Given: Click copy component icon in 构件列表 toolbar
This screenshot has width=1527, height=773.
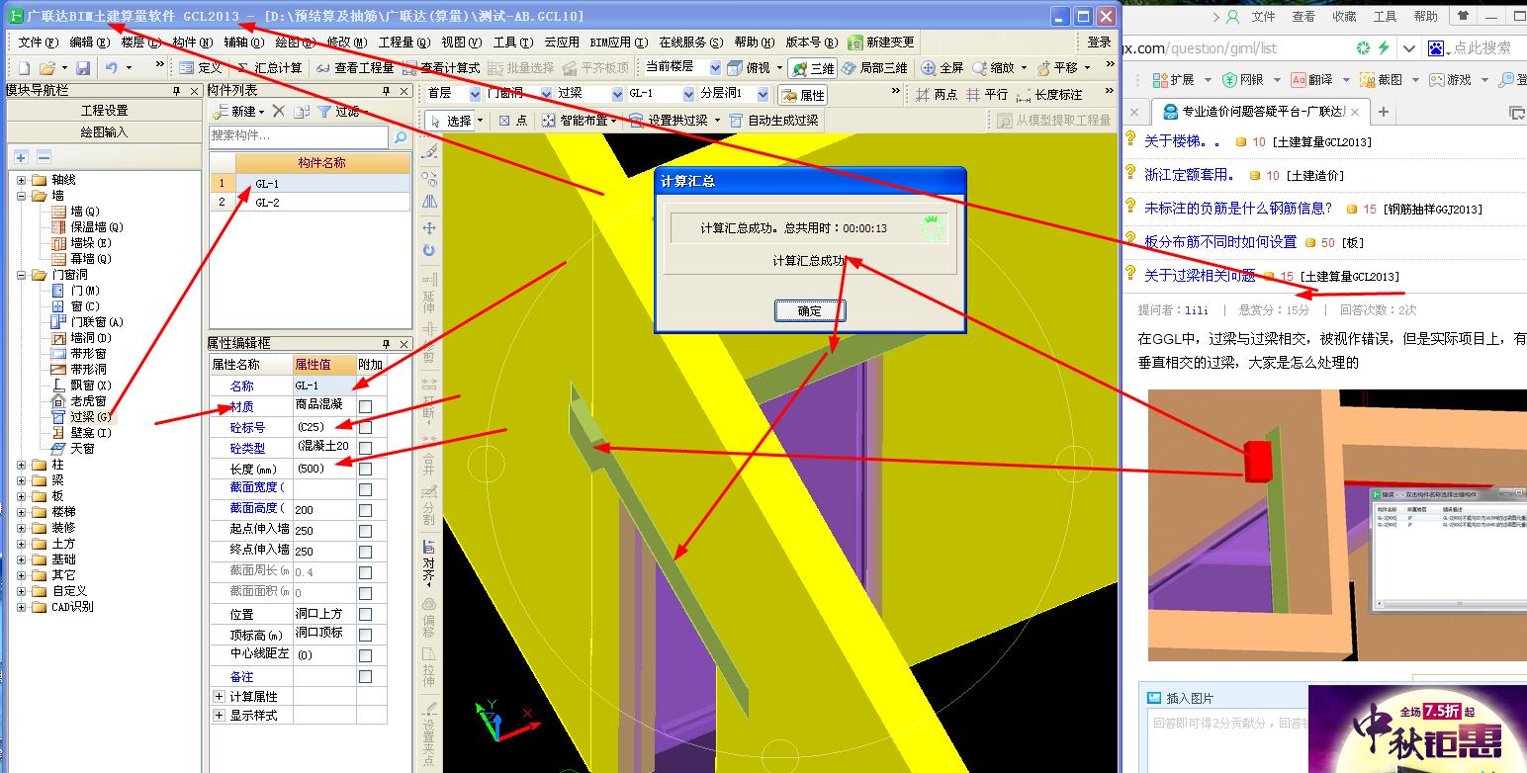Looking at the screenshot, I should [302, 111].
